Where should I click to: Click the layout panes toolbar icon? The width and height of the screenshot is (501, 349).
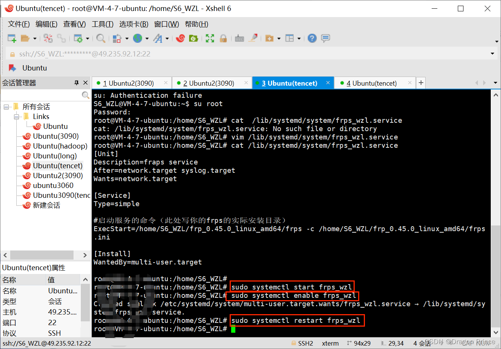click(290, 38)
